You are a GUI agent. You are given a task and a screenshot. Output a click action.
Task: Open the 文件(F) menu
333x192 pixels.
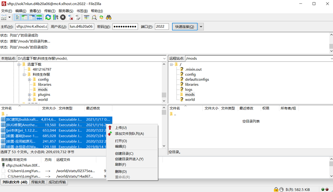click(7, 11)
